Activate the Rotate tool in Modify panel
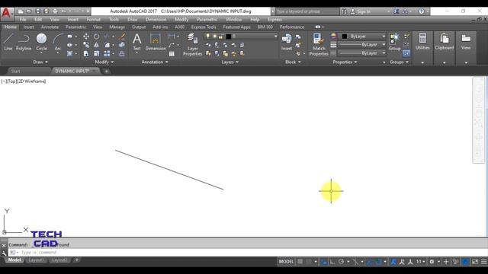This screenshot has height=274, width=488. pos(97,37)
